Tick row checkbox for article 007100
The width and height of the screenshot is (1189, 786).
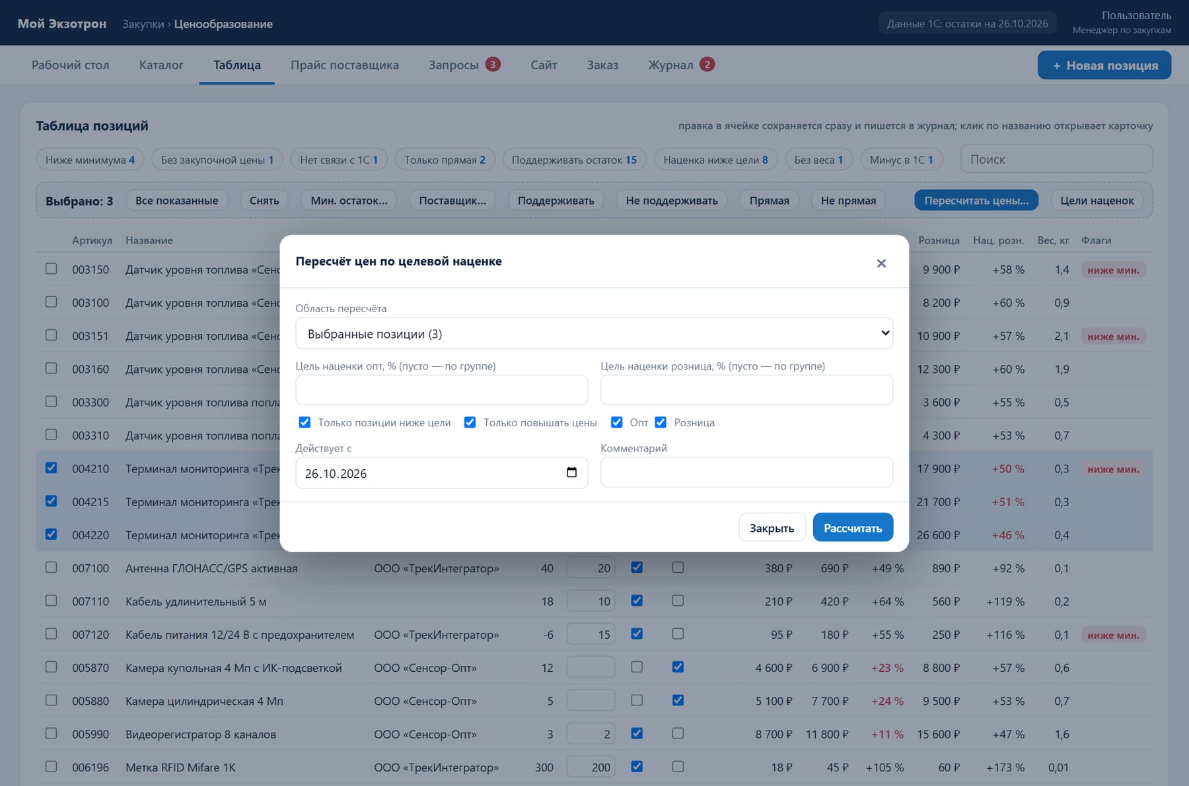click(x=51, y=568)
